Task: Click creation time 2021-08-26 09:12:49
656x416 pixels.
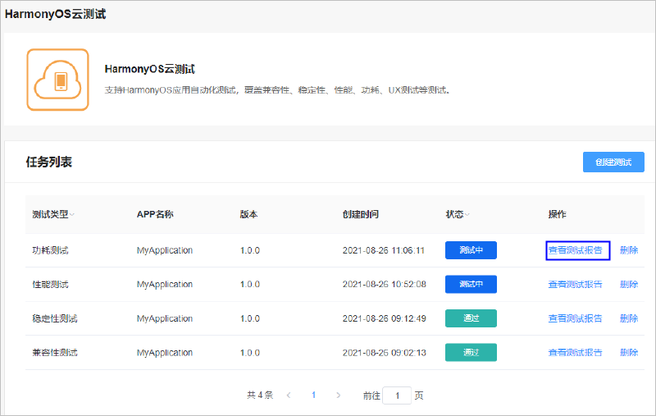Action: [384, 318]
